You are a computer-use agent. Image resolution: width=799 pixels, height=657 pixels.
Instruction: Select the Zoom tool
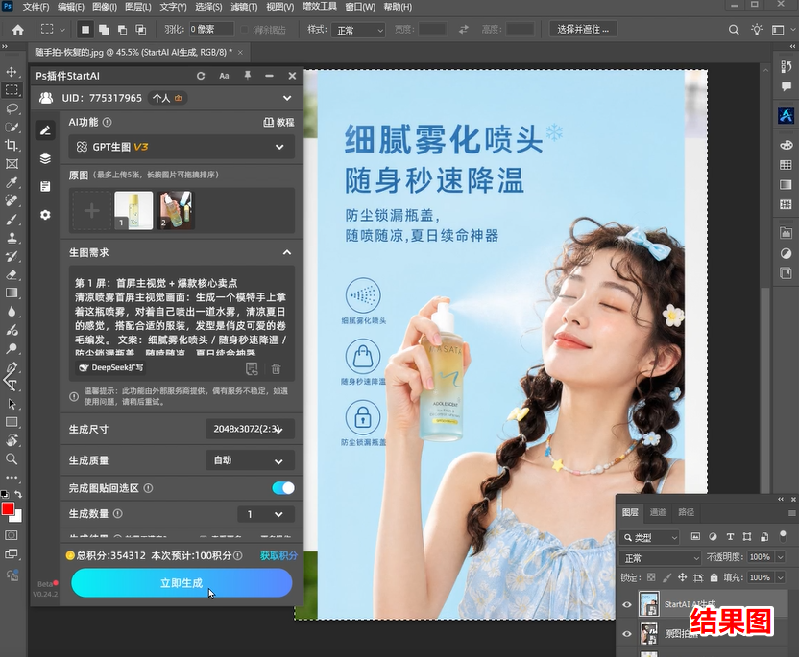point(12,459)
